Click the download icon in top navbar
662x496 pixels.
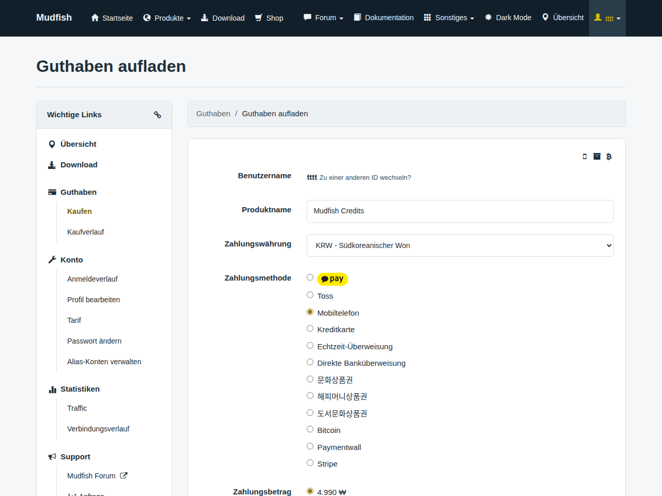[x=205, y=18]
